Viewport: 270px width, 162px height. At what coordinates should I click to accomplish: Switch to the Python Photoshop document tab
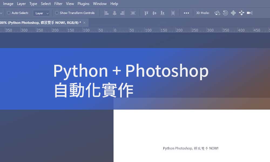pos(40,23)
